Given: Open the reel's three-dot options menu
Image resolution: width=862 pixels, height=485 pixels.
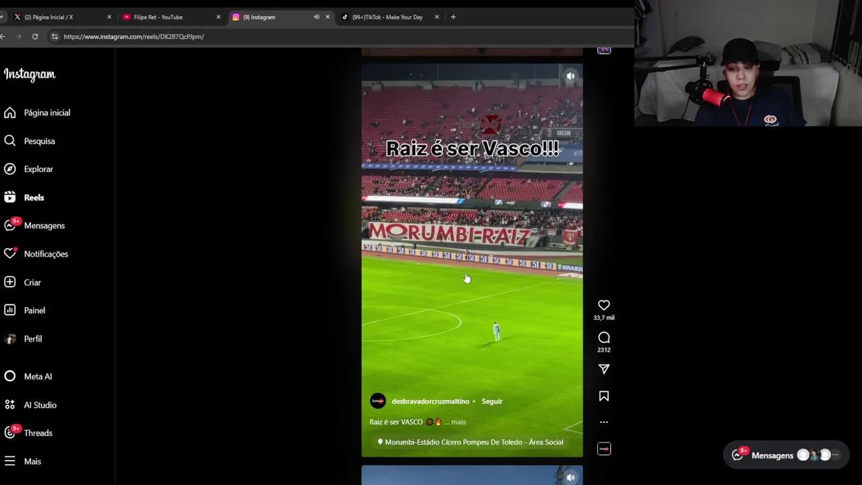Looking at the screenshot, I should [x=604, y=422].
